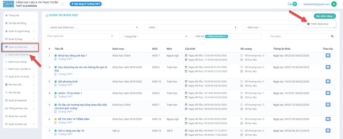
Task: Open action menu for Khoá học tiếng anh lớp 7
Action: coord(328,56)
